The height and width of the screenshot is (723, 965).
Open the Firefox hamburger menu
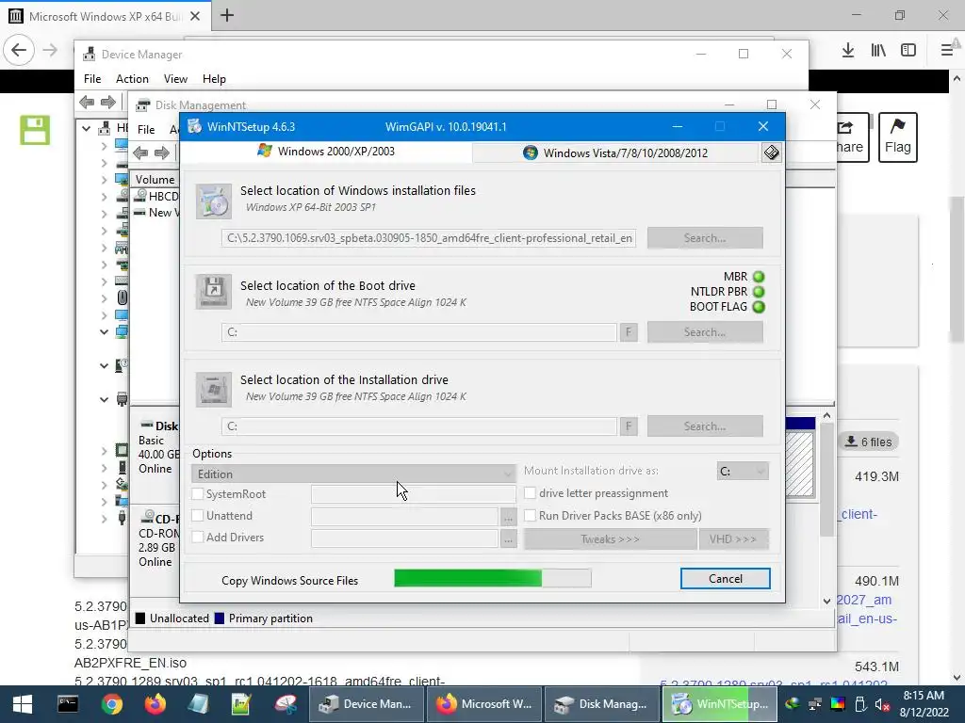coord(947,51)
